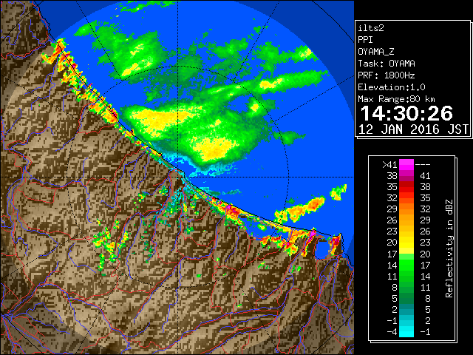Click the cyan '-4' color swatch at legend bottom
Viewport: 473px width, 355px height.
[406, 332]
